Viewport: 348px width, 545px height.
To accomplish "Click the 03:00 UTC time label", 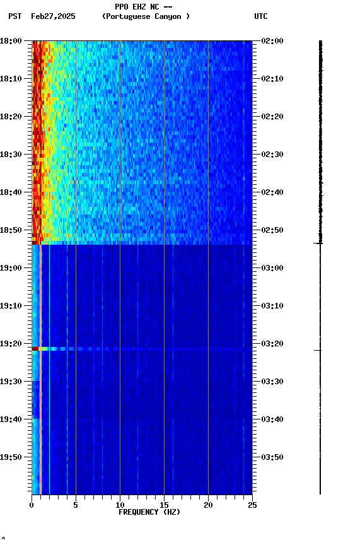I will (x=272, y=268).
